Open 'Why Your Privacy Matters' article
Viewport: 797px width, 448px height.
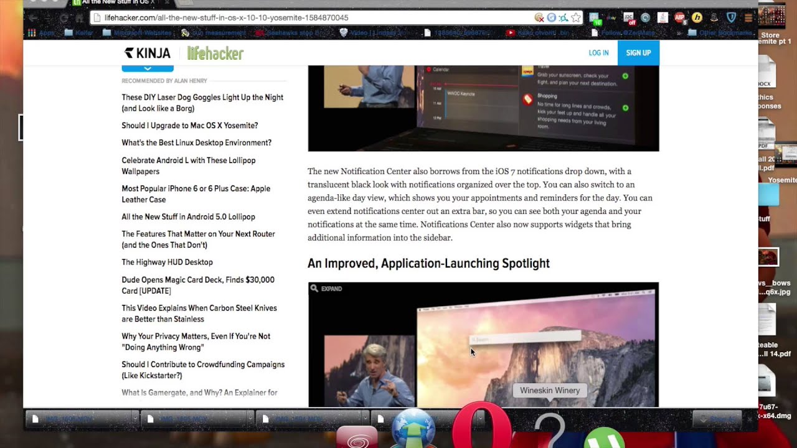196,342
